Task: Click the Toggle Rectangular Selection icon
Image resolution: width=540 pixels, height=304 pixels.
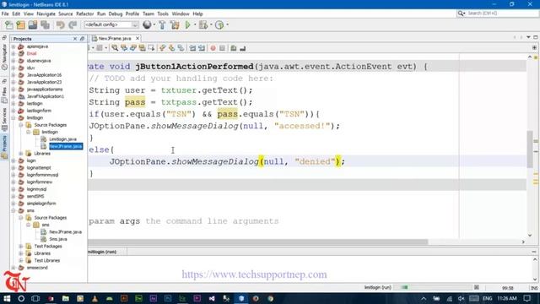Action: point(151,48)
